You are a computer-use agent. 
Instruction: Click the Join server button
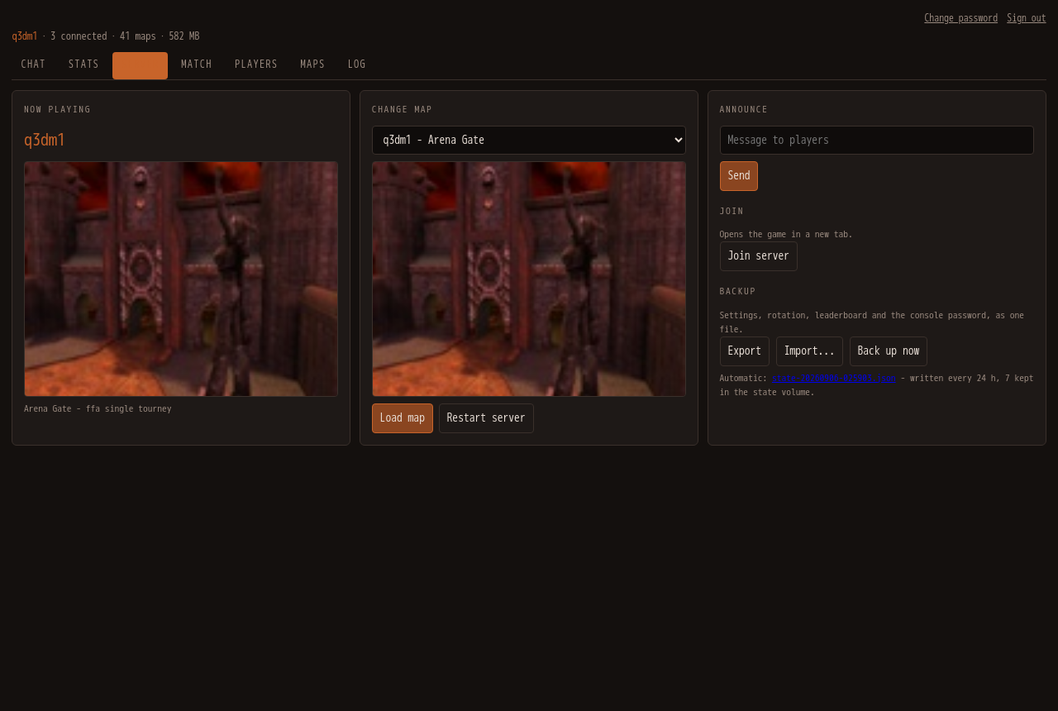tap(759, 256)
